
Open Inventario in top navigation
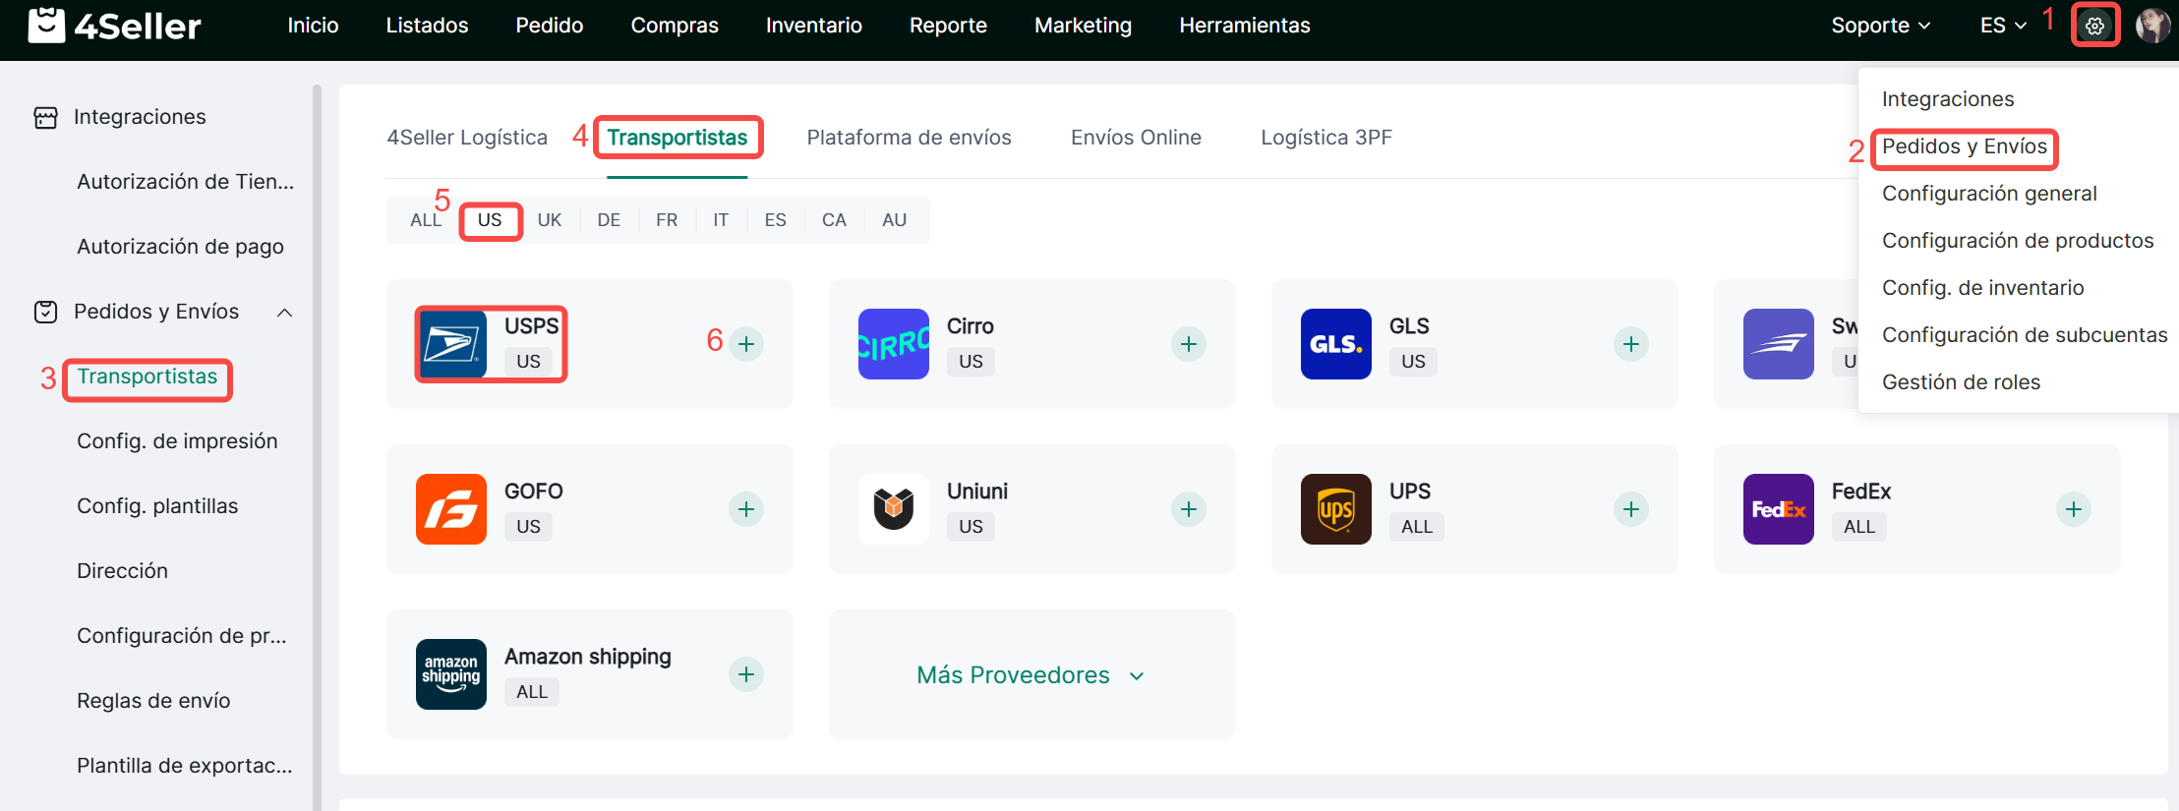tap(813, 26)
